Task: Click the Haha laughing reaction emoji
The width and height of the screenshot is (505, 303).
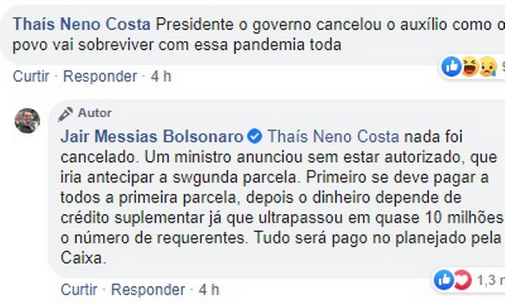Action: coord(470,67)
